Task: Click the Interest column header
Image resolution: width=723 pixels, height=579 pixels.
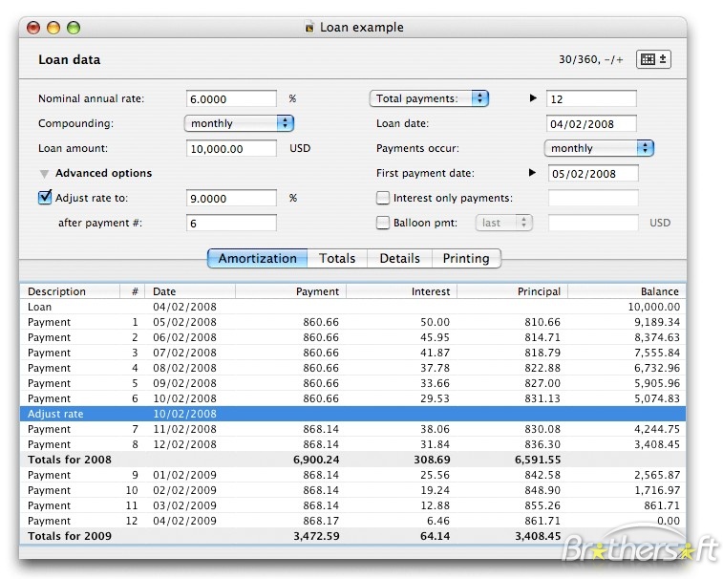Action: 401,291
